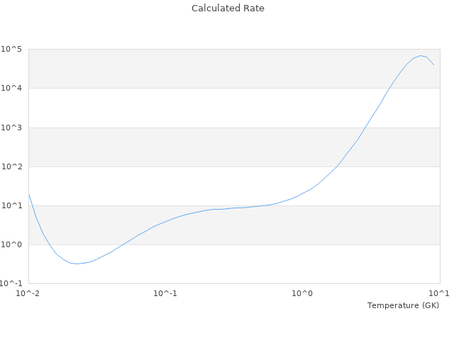Screen dimensions: 454x340
Task: Click the curve's leftmost starting point
Action: click(x=29, y=194)
